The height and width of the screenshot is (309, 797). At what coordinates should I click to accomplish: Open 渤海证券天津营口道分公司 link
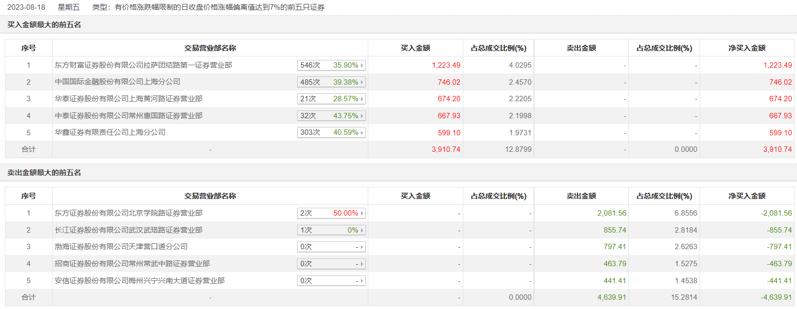(121, 247)
